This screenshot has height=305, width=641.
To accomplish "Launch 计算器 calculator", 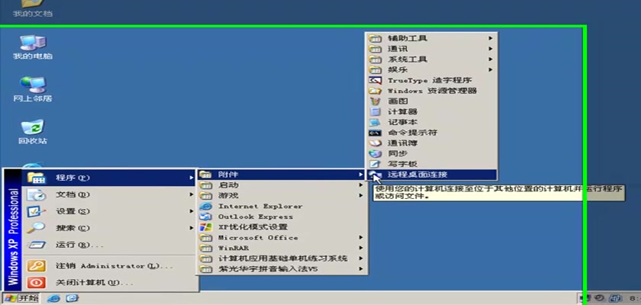I will click(x=432, y=111).
